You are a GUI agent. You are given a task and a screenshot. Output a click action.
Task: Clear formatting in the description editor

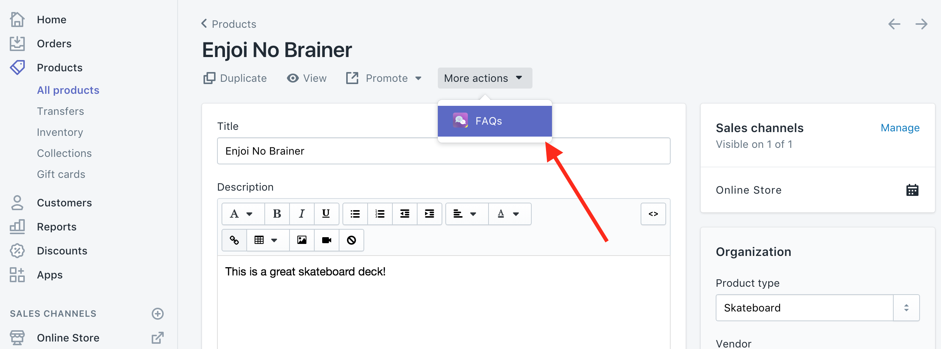pos(351,240)
